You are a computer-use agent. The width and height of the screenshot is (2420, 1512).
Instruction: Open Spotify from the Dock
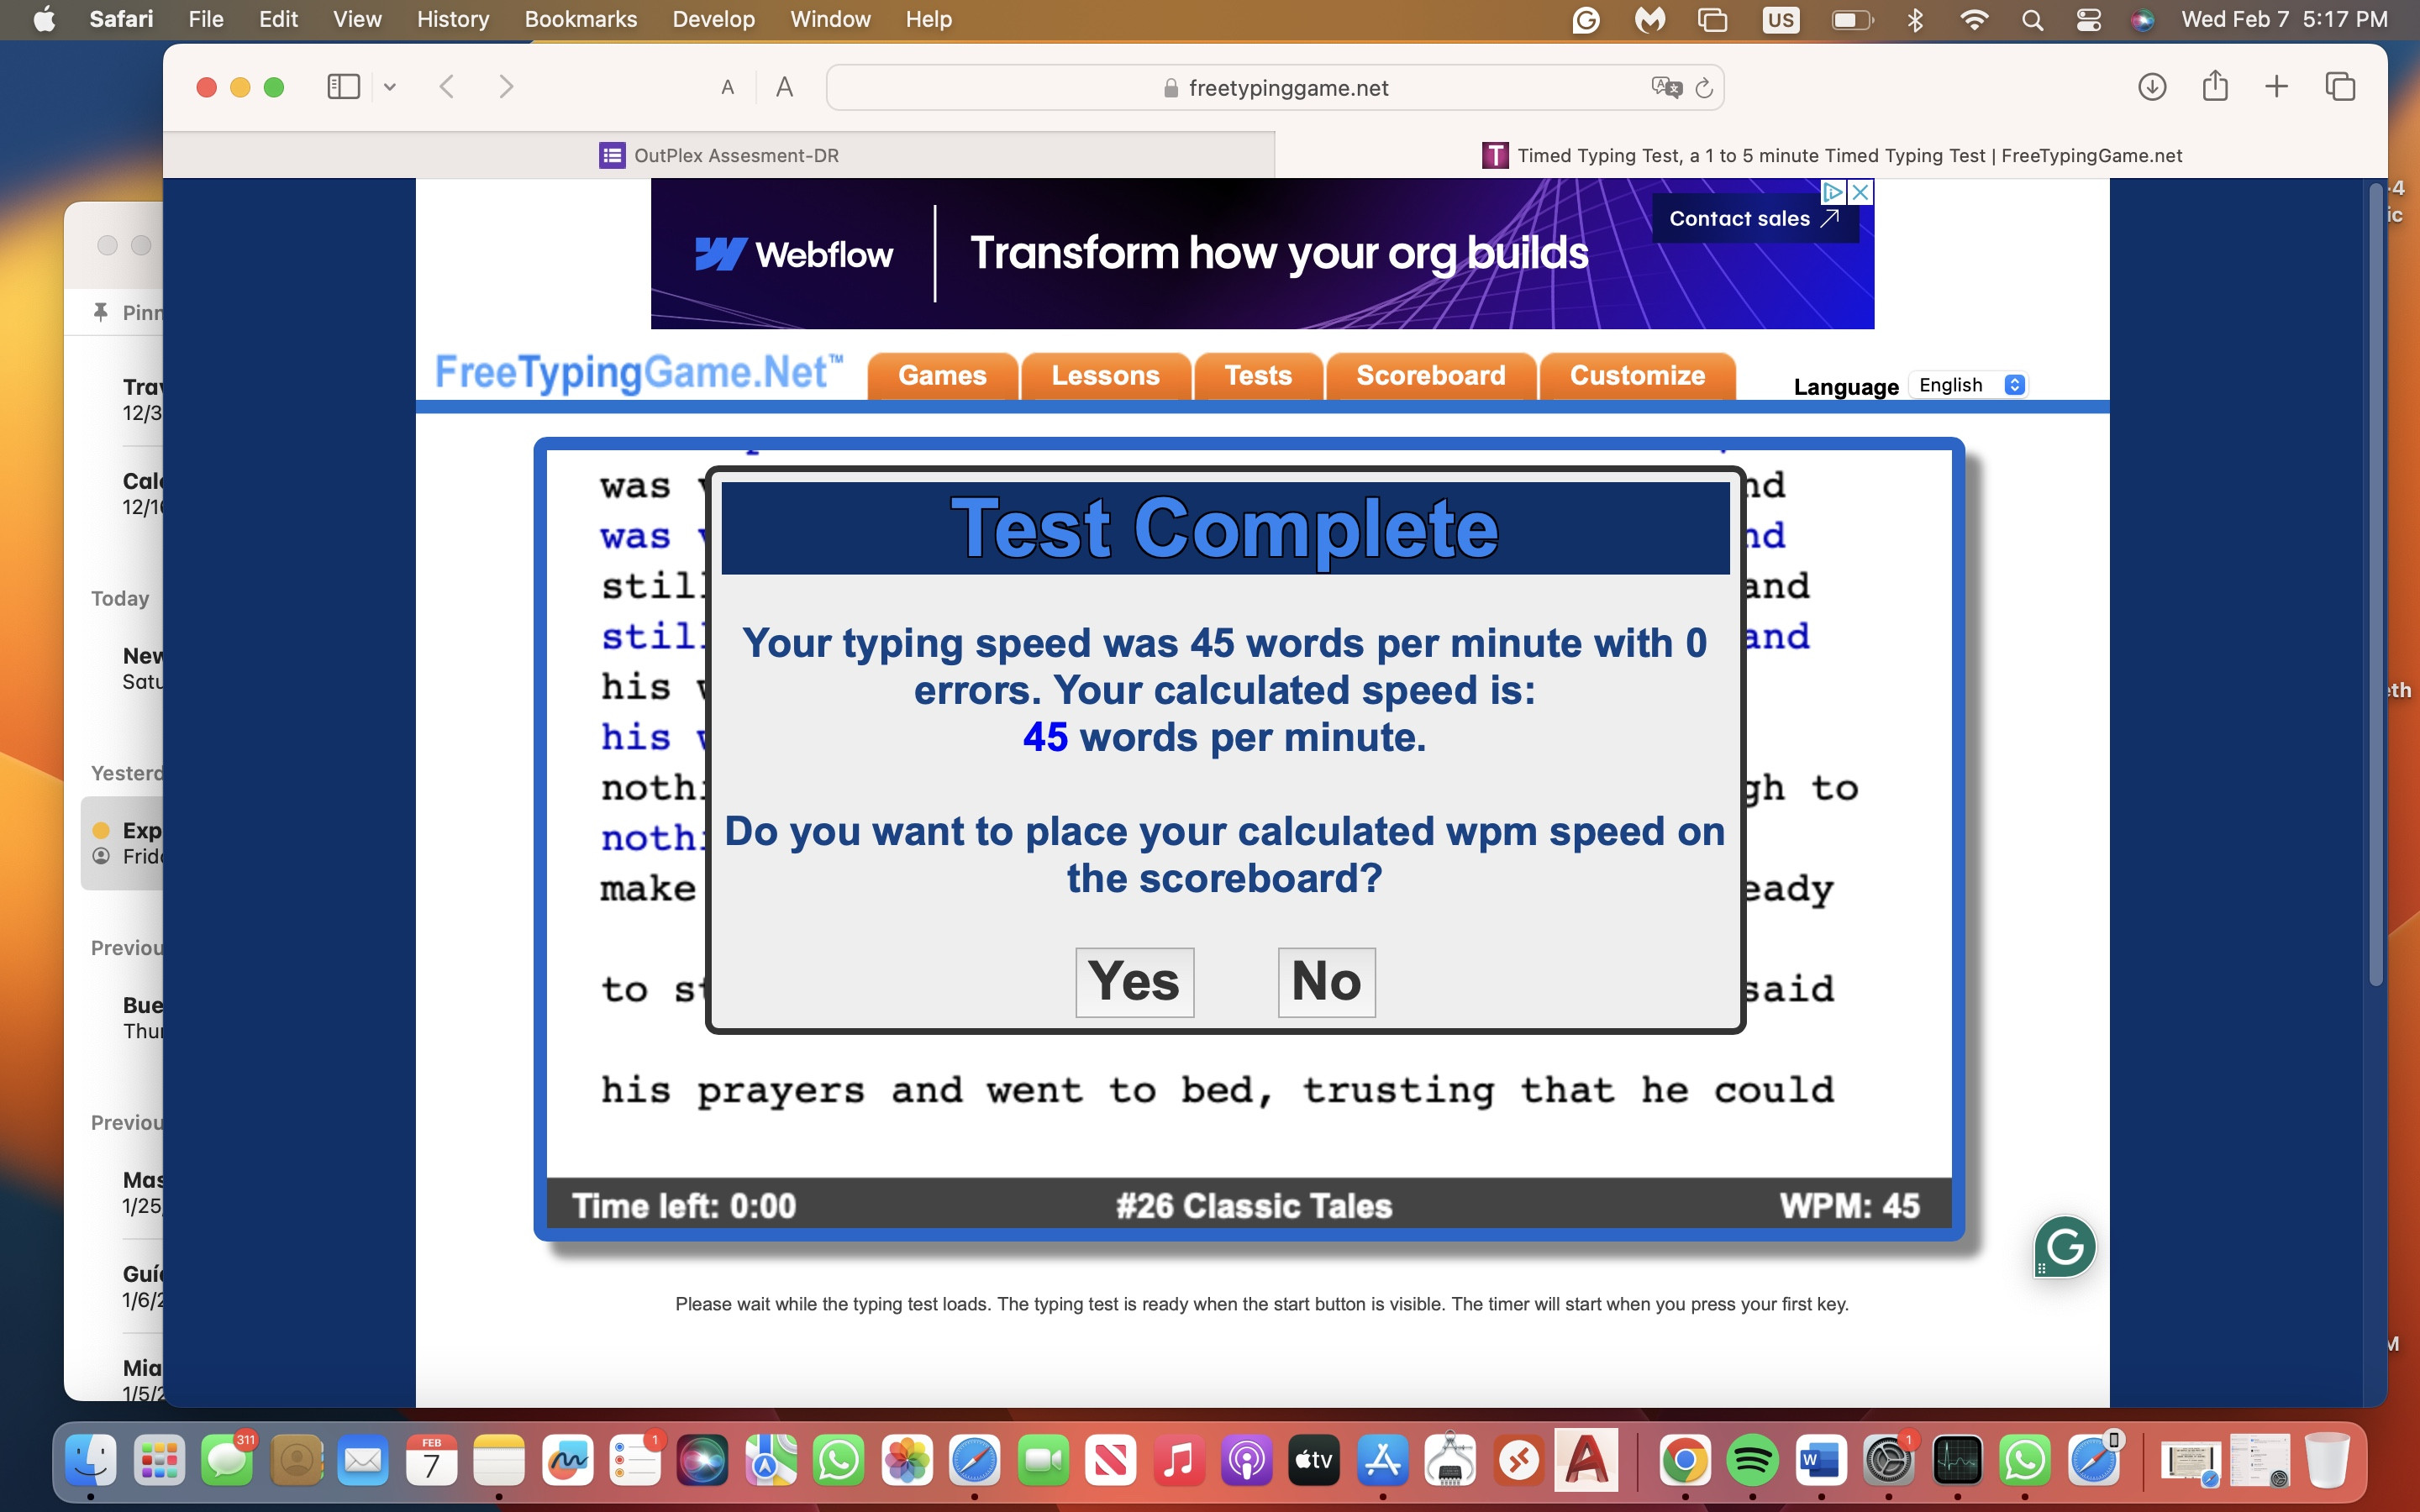click(x=1753, y=1461)
